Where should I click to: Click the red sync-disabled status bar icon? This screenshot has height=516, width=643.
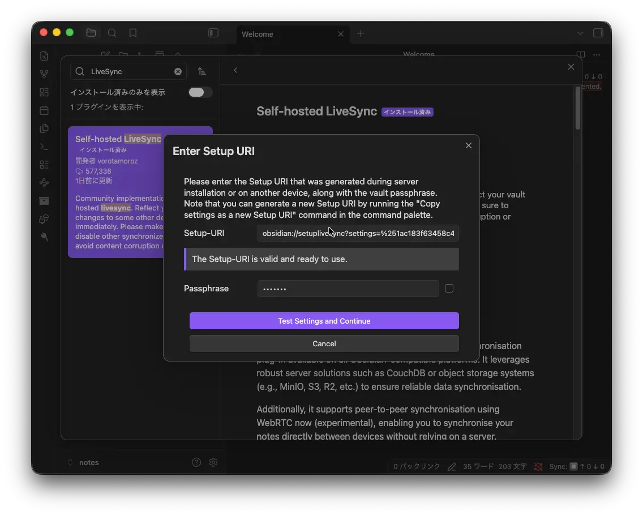[538, 466]
